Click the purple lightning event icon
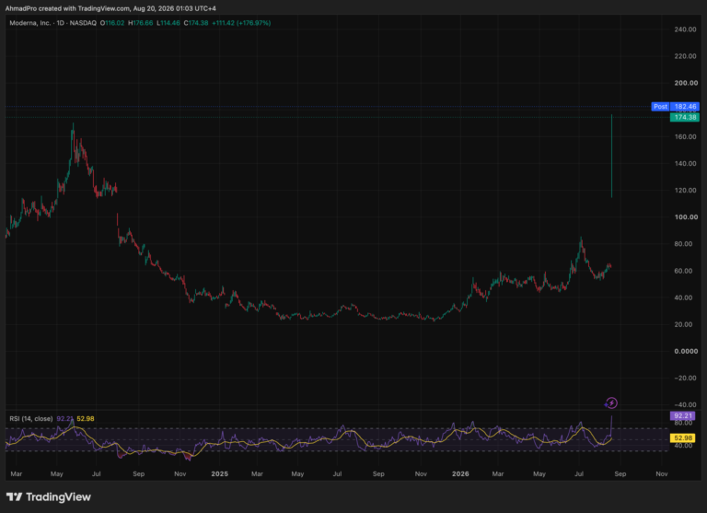Viewport: 707px width, 513px height. point(611,402)
